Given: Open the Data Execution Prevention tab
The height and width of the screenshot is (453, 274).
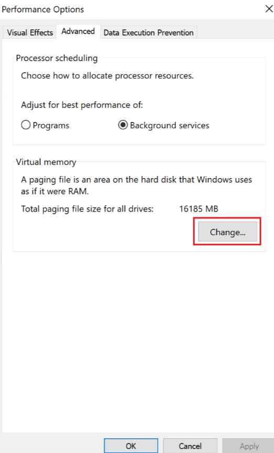Looking at the screenshot, I should 149,32.
